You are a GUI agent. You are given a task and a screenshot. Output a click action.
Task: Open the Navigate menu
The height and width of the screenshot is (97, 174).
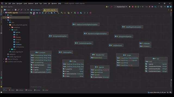(x=19, y=4)
